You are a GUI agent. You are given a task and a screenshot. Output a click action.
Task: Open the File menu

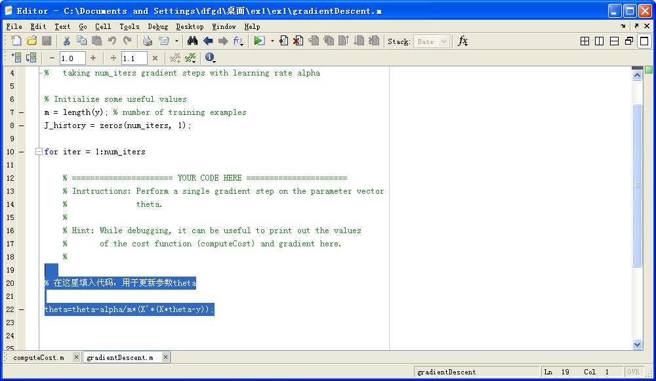click(x=14, y=26)
